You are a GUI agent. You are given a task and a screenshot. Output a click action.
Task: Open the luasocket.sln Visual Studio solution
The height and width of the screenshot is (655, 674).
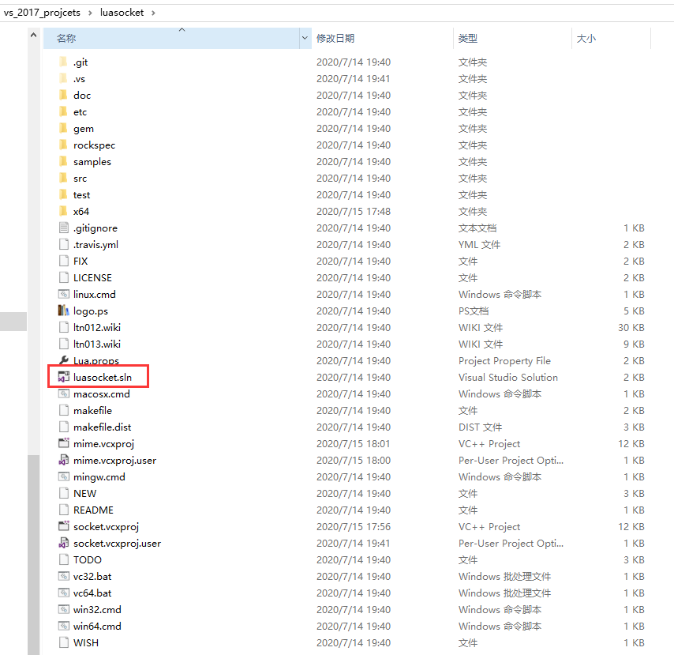96,377
